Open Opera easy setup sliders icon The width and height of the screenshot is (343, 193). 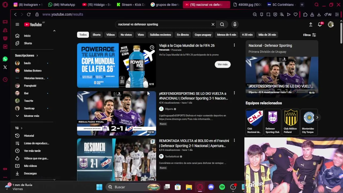point(337,14)
